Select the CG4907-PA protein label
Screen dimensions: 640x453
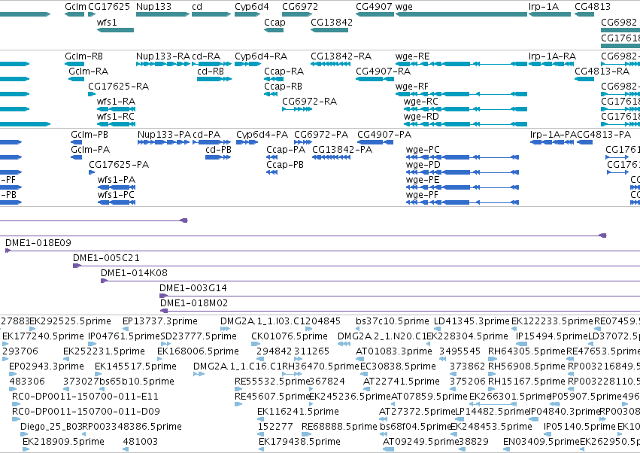[384, 135]
